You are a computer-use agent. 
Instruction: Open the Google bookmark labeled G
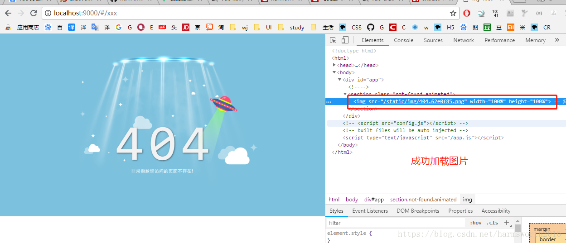pyautogui.click(x=124, y=27)
